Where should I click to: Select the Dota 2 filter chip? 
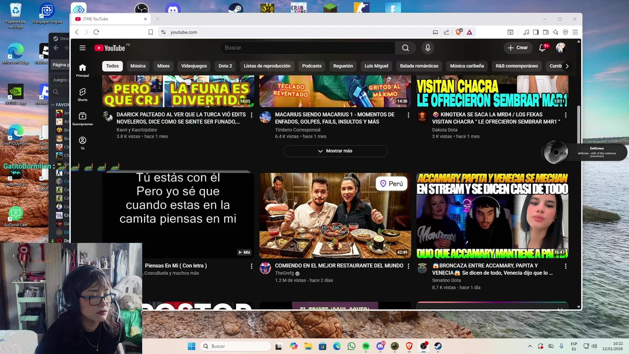coord(225,66)
